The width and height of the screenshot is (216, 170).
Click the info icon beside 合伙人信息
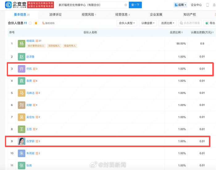(30, 23)
